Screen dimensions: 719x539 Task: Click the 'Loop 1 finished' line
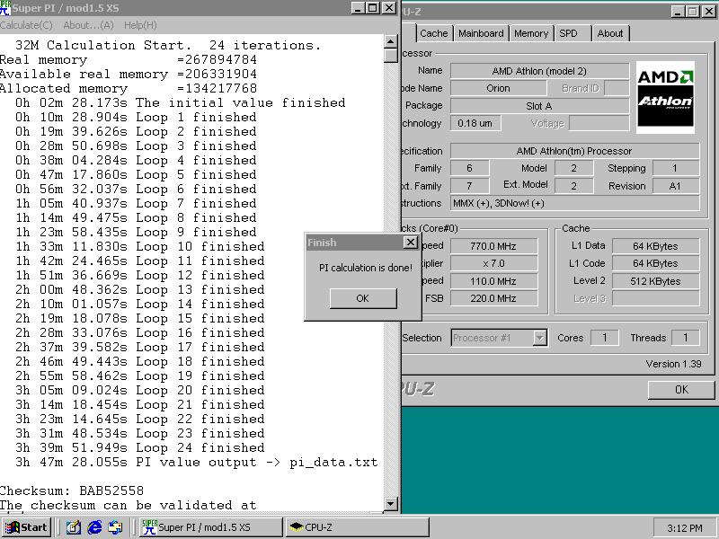pyautogui.click(x=136, y=118)
